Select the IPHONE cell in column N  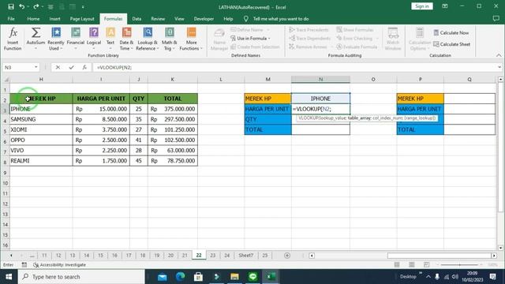click(320, 99)
